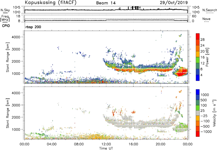Click the 'N.Sky' legend label
The height and width of the screenshot is (150, 217).
point(5,10)
